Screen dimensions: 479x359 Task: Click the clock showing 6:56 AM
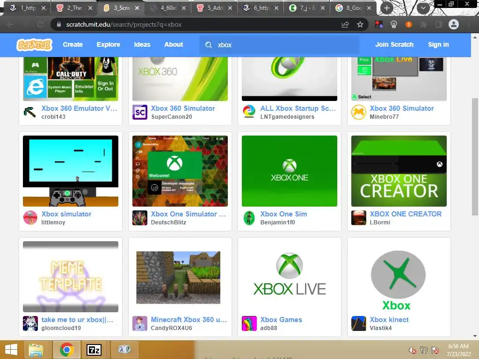(458, 346)
